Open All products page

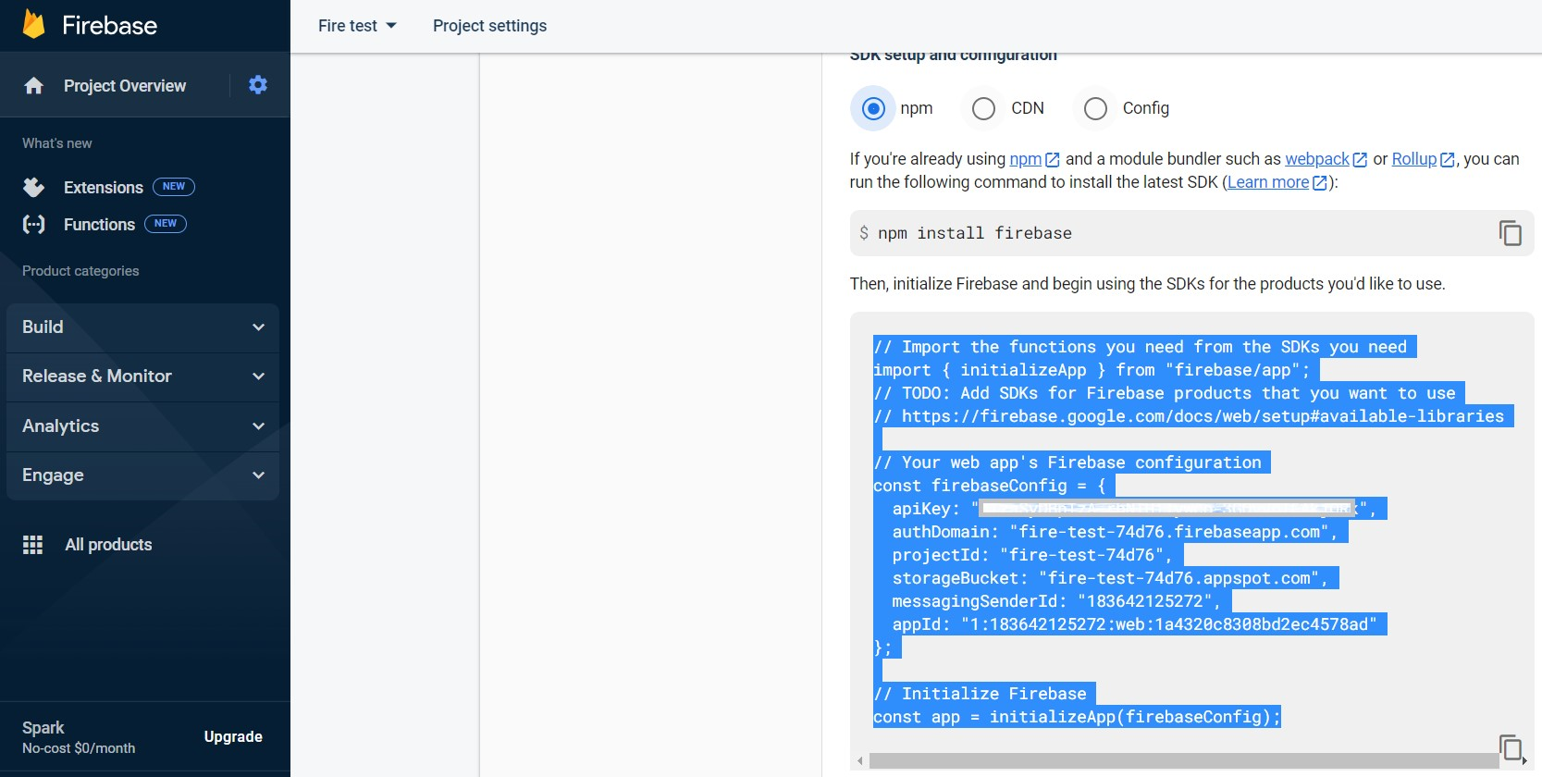[x=108, y=545]
